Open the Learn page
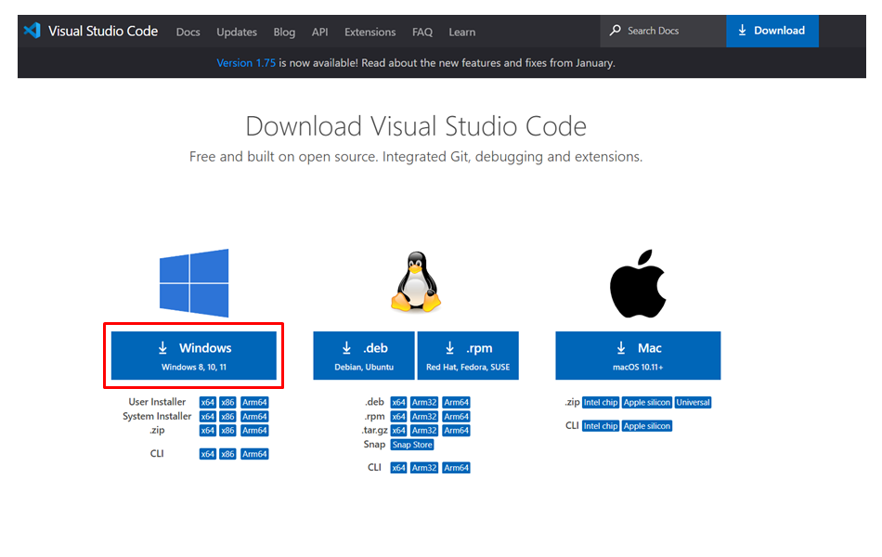Screen dimensions: 882x557 (461, 32)
